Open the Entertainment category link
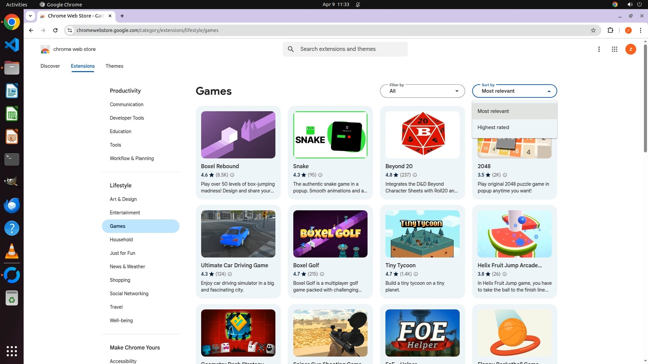This screenshot has height=364, width=648. 125,213
